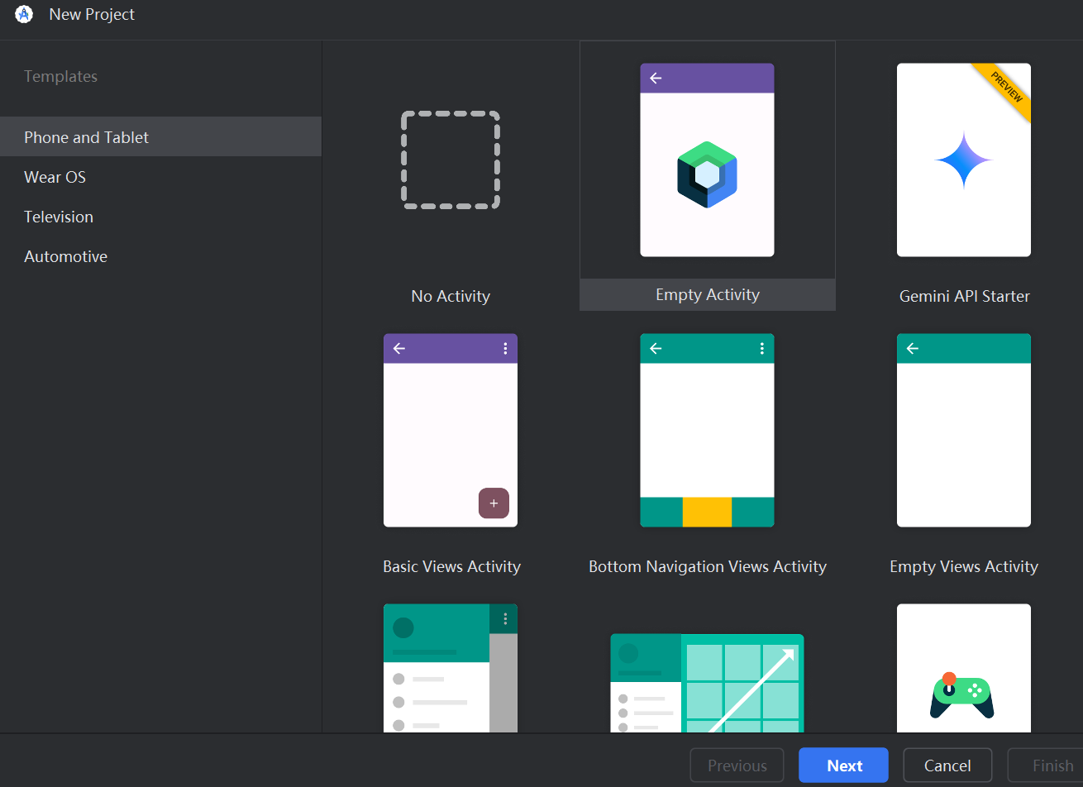Click the Bottom Navigation Views Activity label
1083x787 pixels.
[x=708, y=566]
